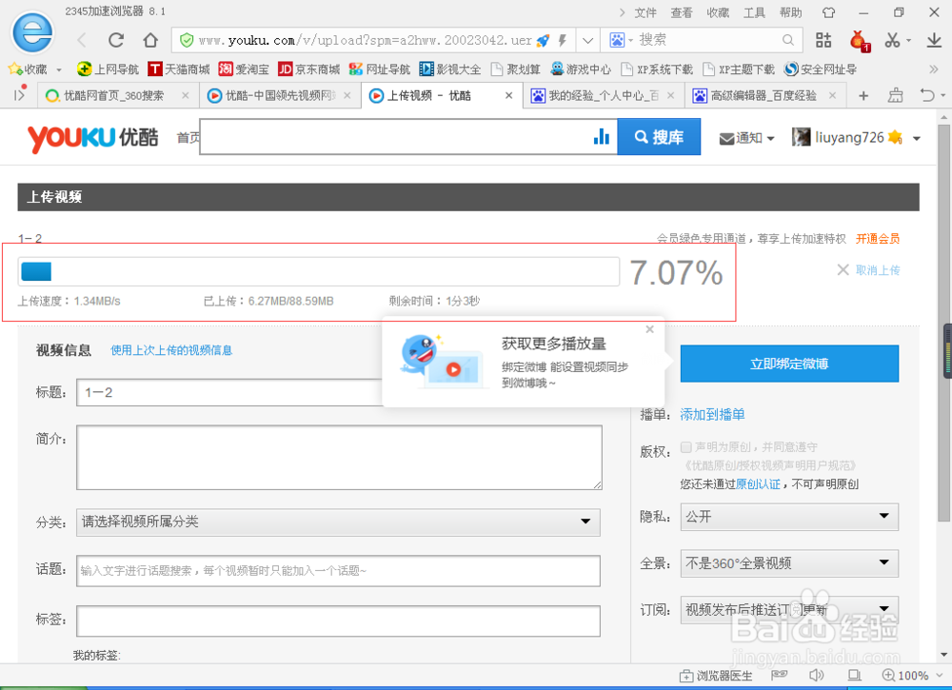The height and width of the screenshot is (690, 952).
Task: Expand the liuyang726 account dropdown arrow
Action: [916, 139]
